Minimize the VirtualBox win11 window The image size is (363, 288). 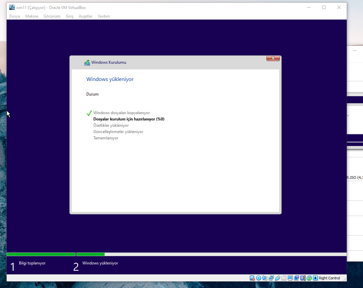(x=309, y=7)
